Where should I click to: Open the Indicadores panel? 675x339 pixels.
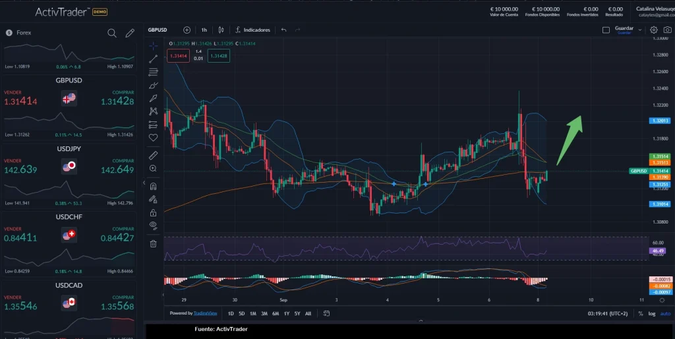tap(252, 30)
